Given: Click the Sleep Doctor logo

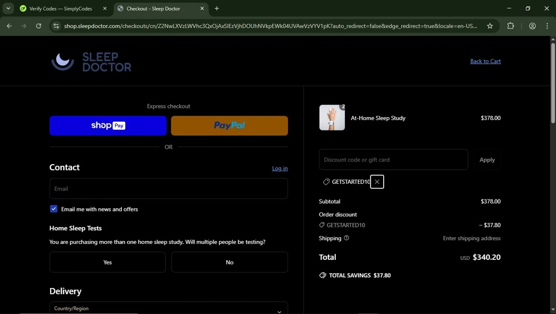Looking at the screenshot, I should click(91, 62).
